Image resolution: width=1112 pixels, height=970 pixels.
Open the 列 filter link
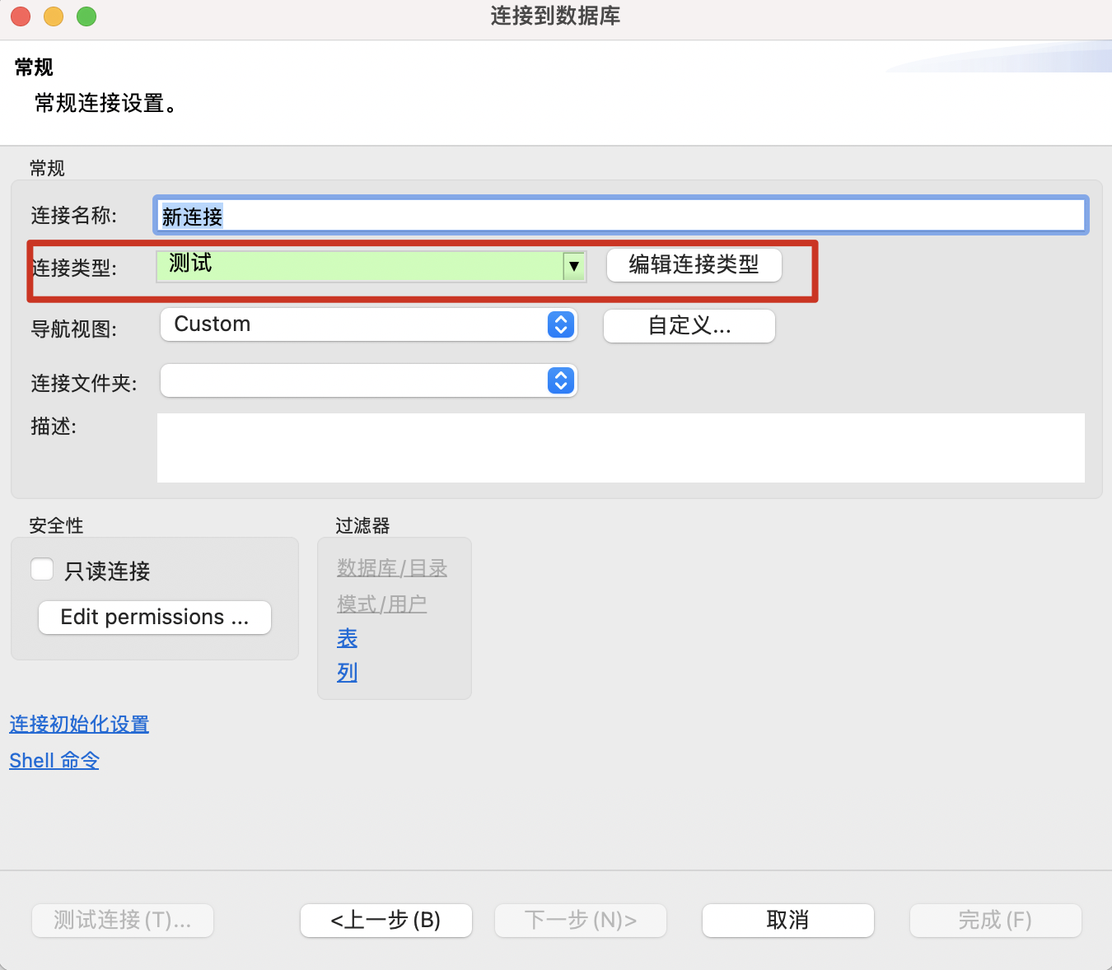347,672
